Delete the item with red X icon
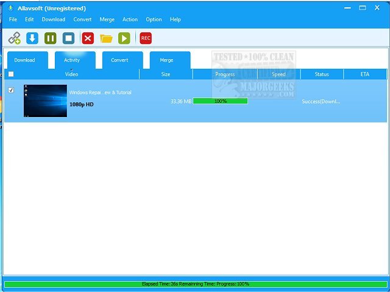Screen dimensions: 390x292 point(88,38)
